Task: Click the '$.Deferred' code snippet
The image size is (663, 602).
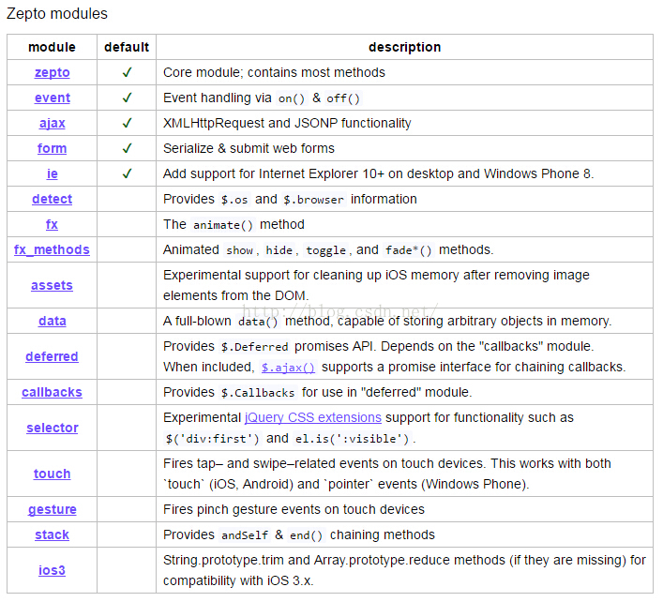Action: click(254, 347)
